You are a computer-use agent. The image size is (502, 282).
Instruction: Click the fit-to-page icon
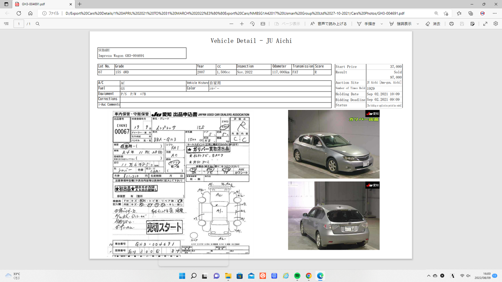(x=263, y=24)
